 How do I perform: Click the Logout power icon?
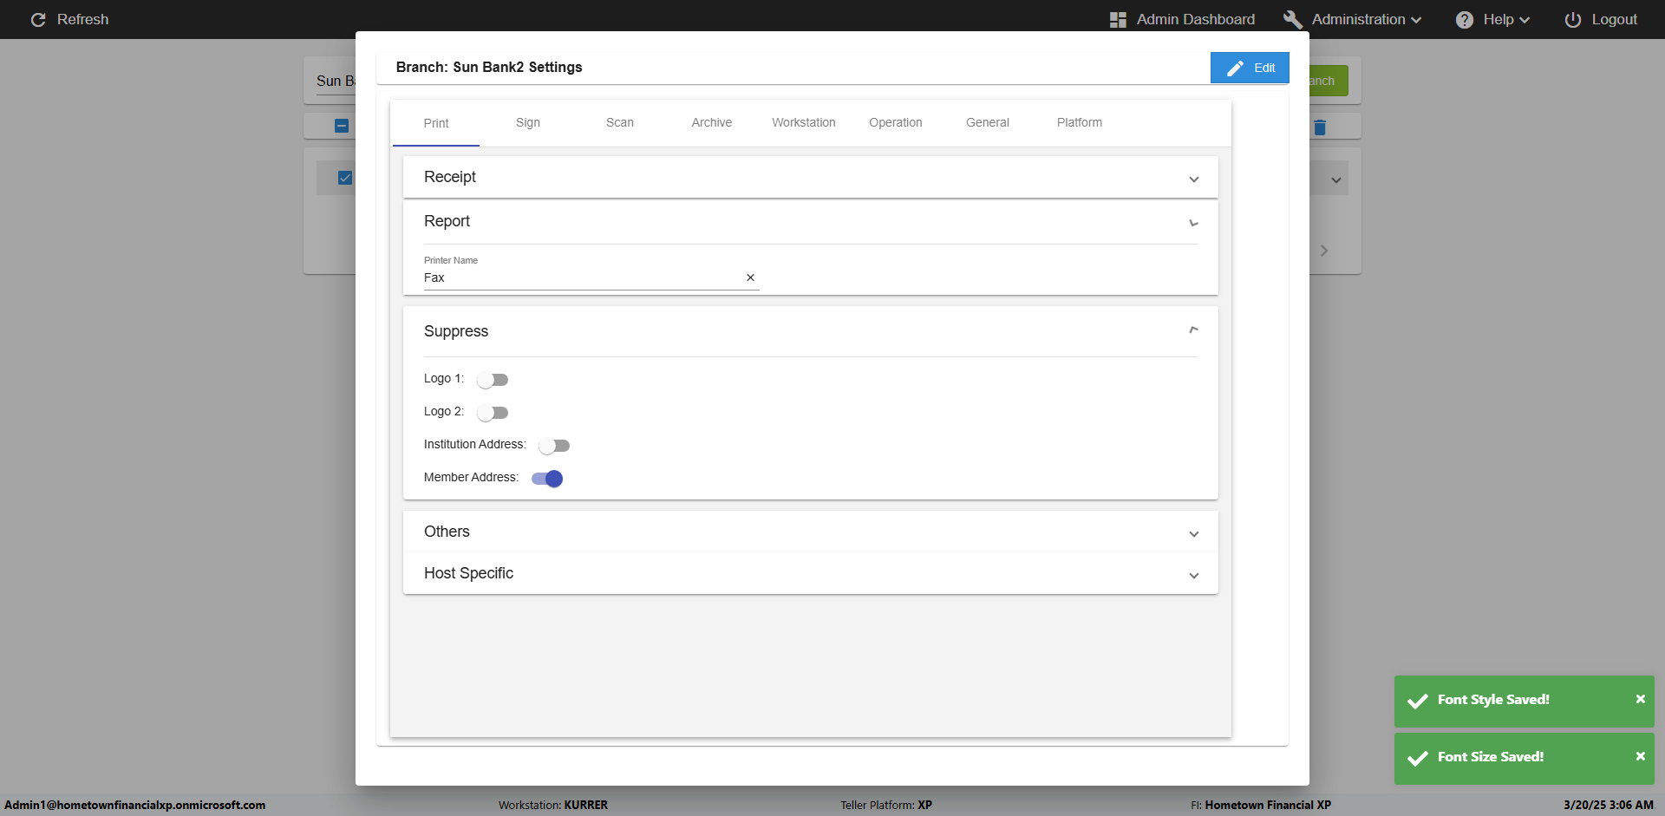tap(1572, 20)
